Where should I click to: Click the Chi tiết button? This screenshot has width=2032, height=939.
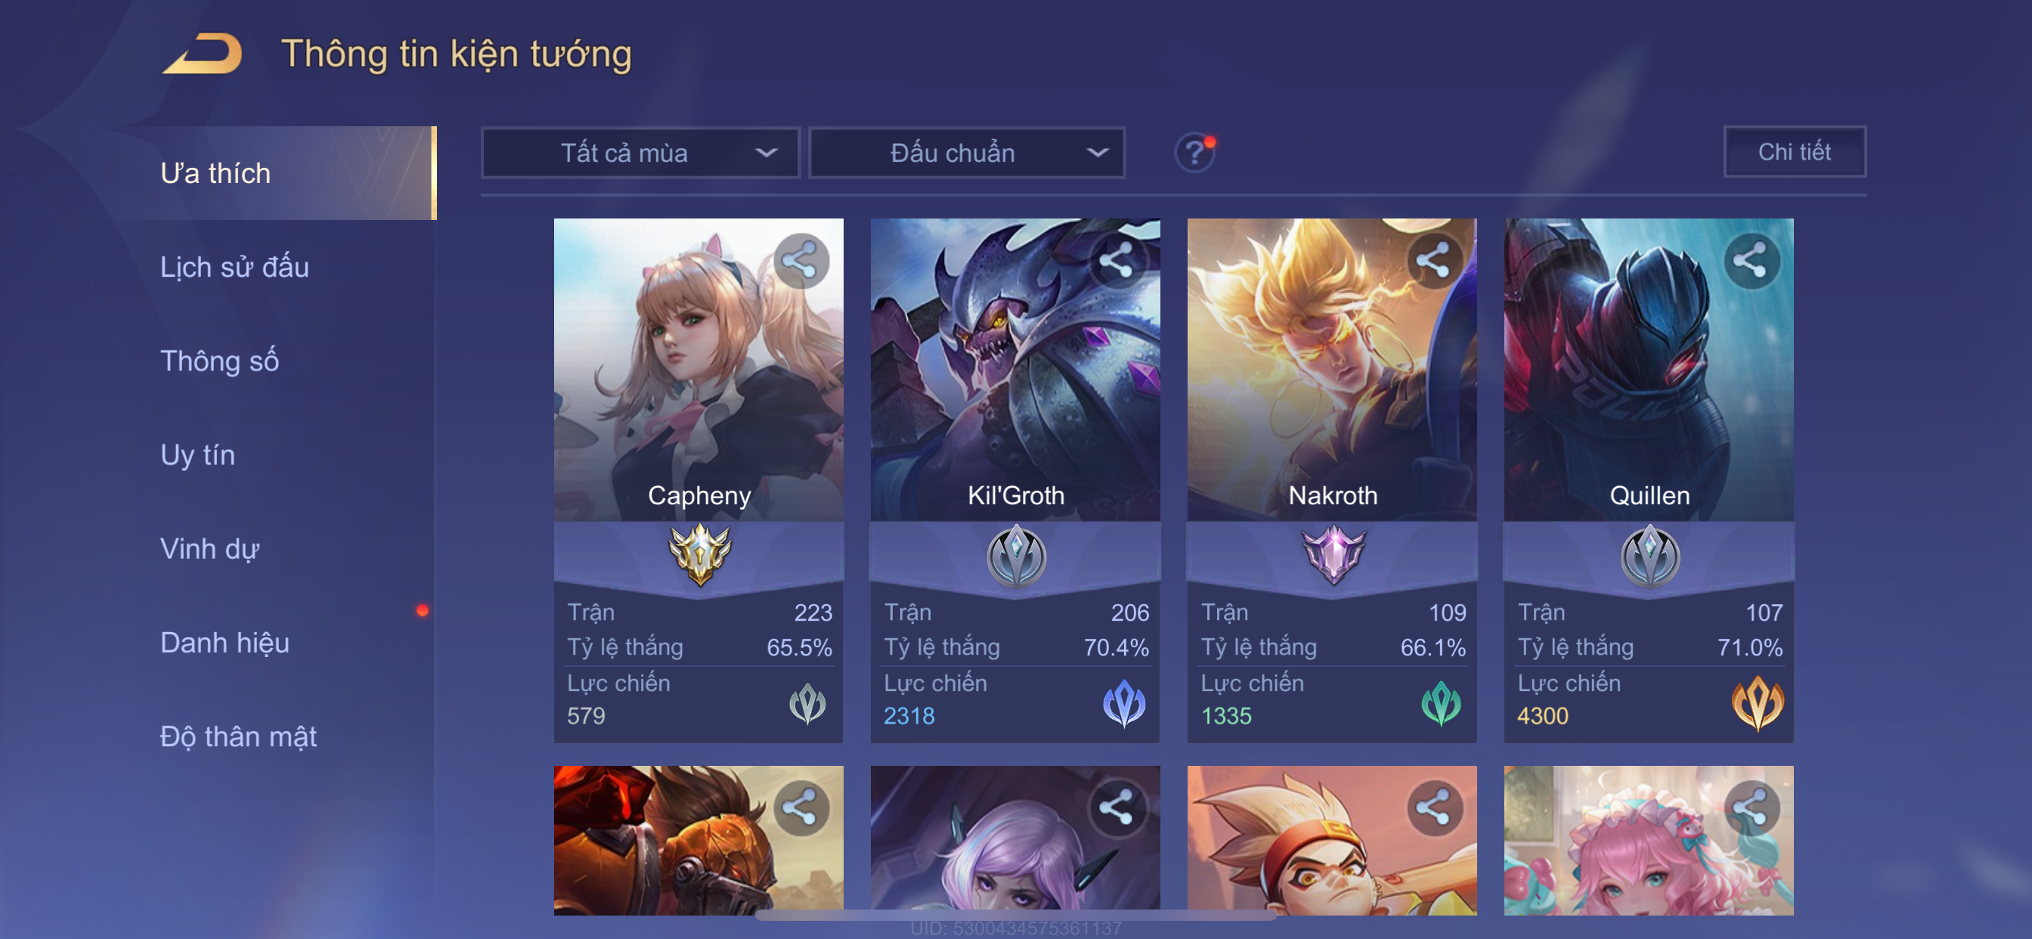pos(1794,151)
